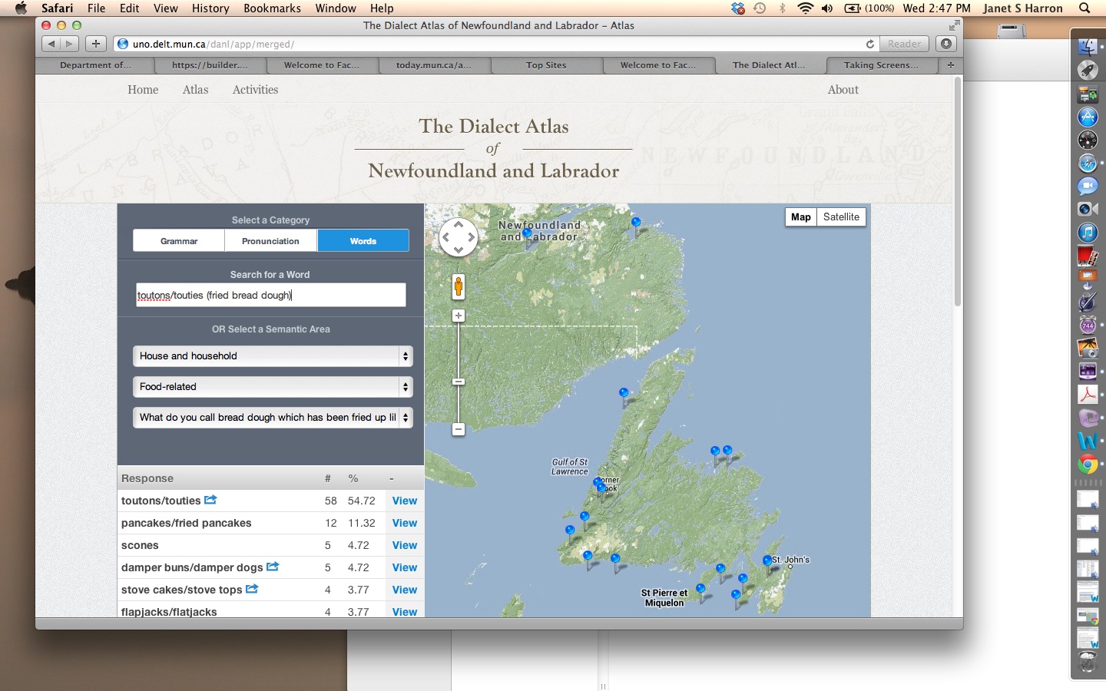Image resolution: width=1106 pixels, height=691 pixels.
Task: Pan the map using the navigation wheel
Action: click(x=459, y=237)
